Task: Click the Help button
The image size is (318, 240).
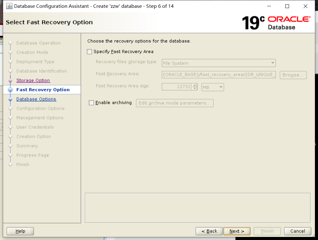Action: pyautogui.click(x=20, y=231)
